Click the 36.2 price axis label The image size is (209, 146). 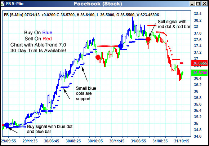(x=197, y=85)
